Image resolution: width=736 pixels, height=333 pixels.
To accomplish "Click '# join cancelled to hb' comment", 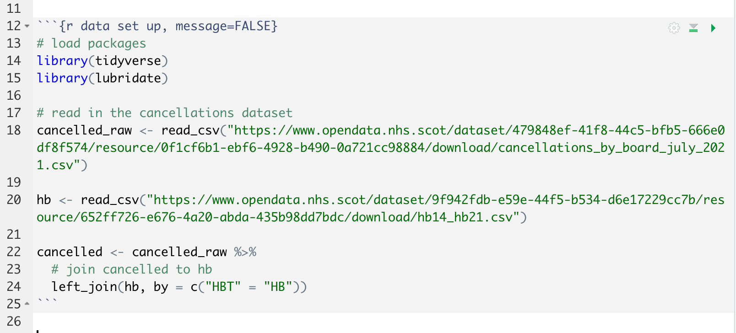I will pos(132,269).
